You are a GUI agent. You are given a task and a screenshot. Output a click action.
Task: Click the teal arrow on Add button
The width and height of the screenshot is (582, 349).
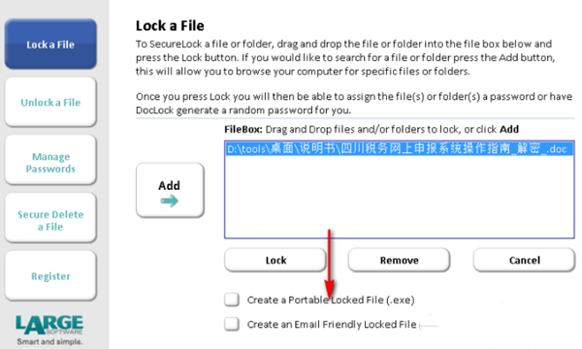pos(169,201)
